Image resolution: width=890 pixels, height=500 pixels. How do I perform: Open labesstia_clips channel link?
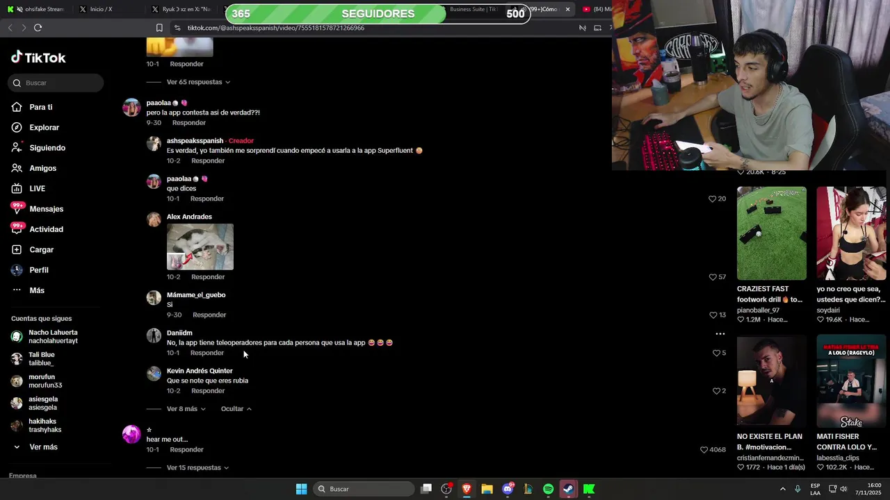coord(838,458)
